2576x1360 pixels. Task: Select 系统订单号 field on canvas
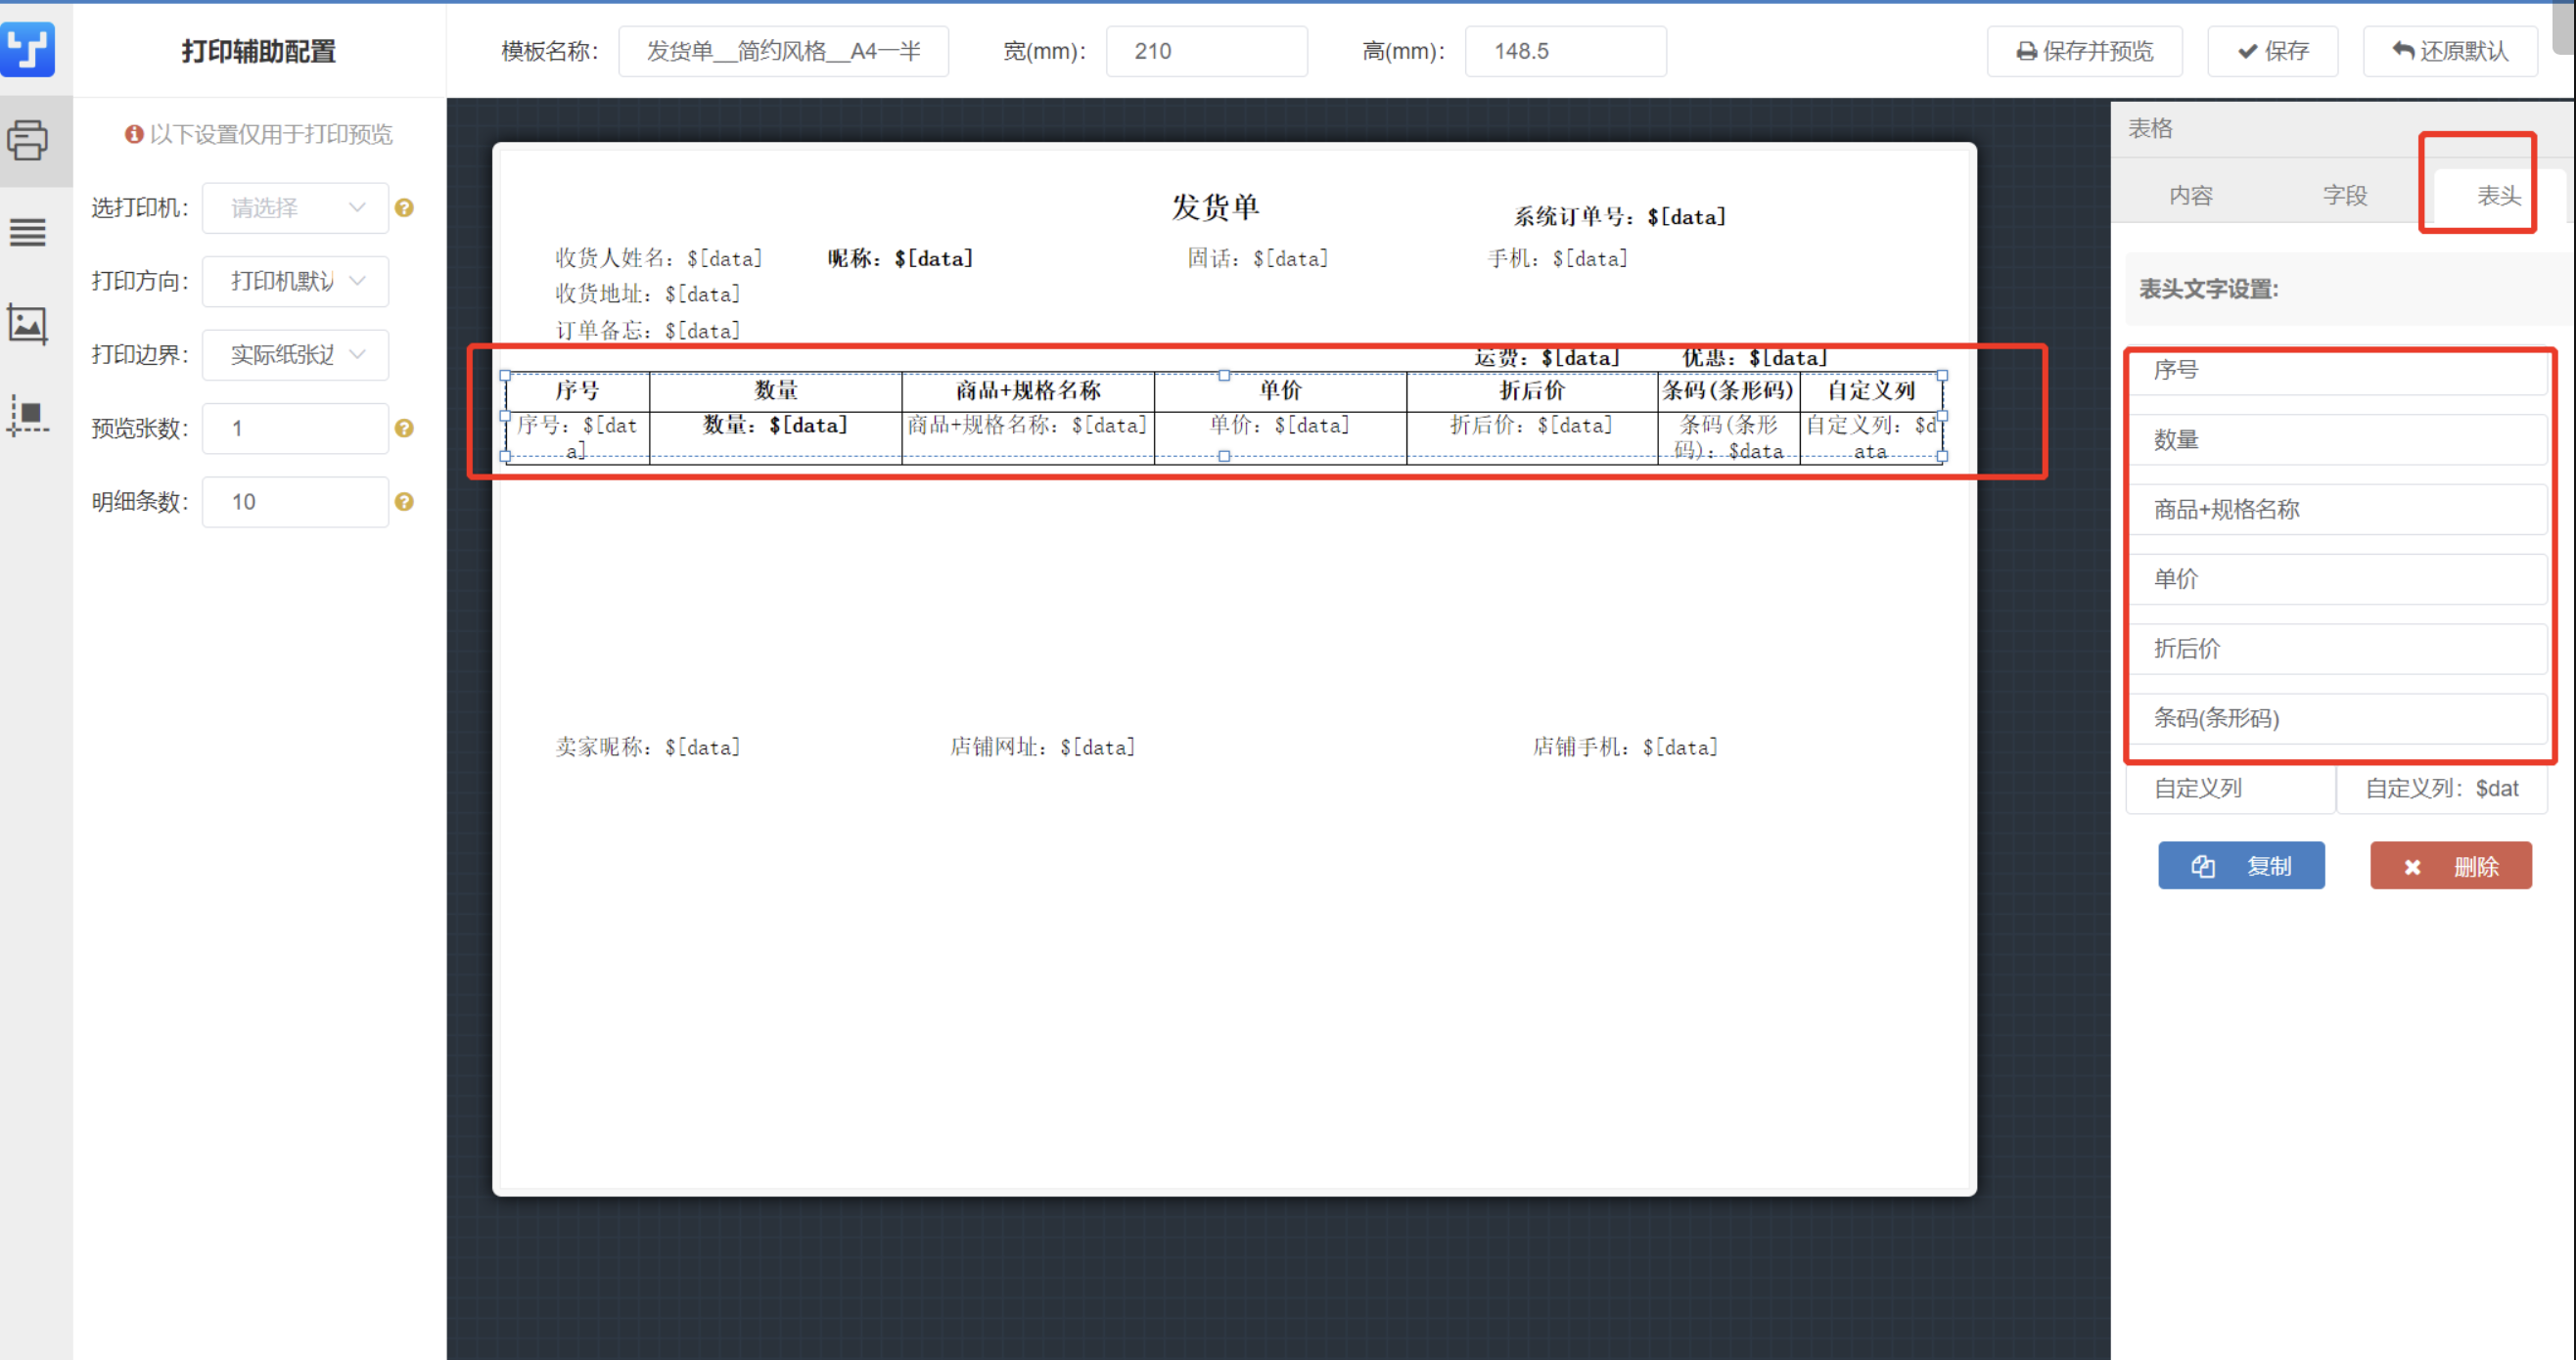tap(1620, 217)
